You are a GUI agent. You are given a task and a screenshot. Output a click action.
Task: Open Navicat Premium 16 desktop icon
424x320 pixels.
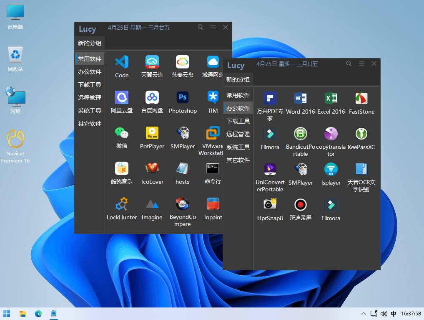(x=15, y=146)
